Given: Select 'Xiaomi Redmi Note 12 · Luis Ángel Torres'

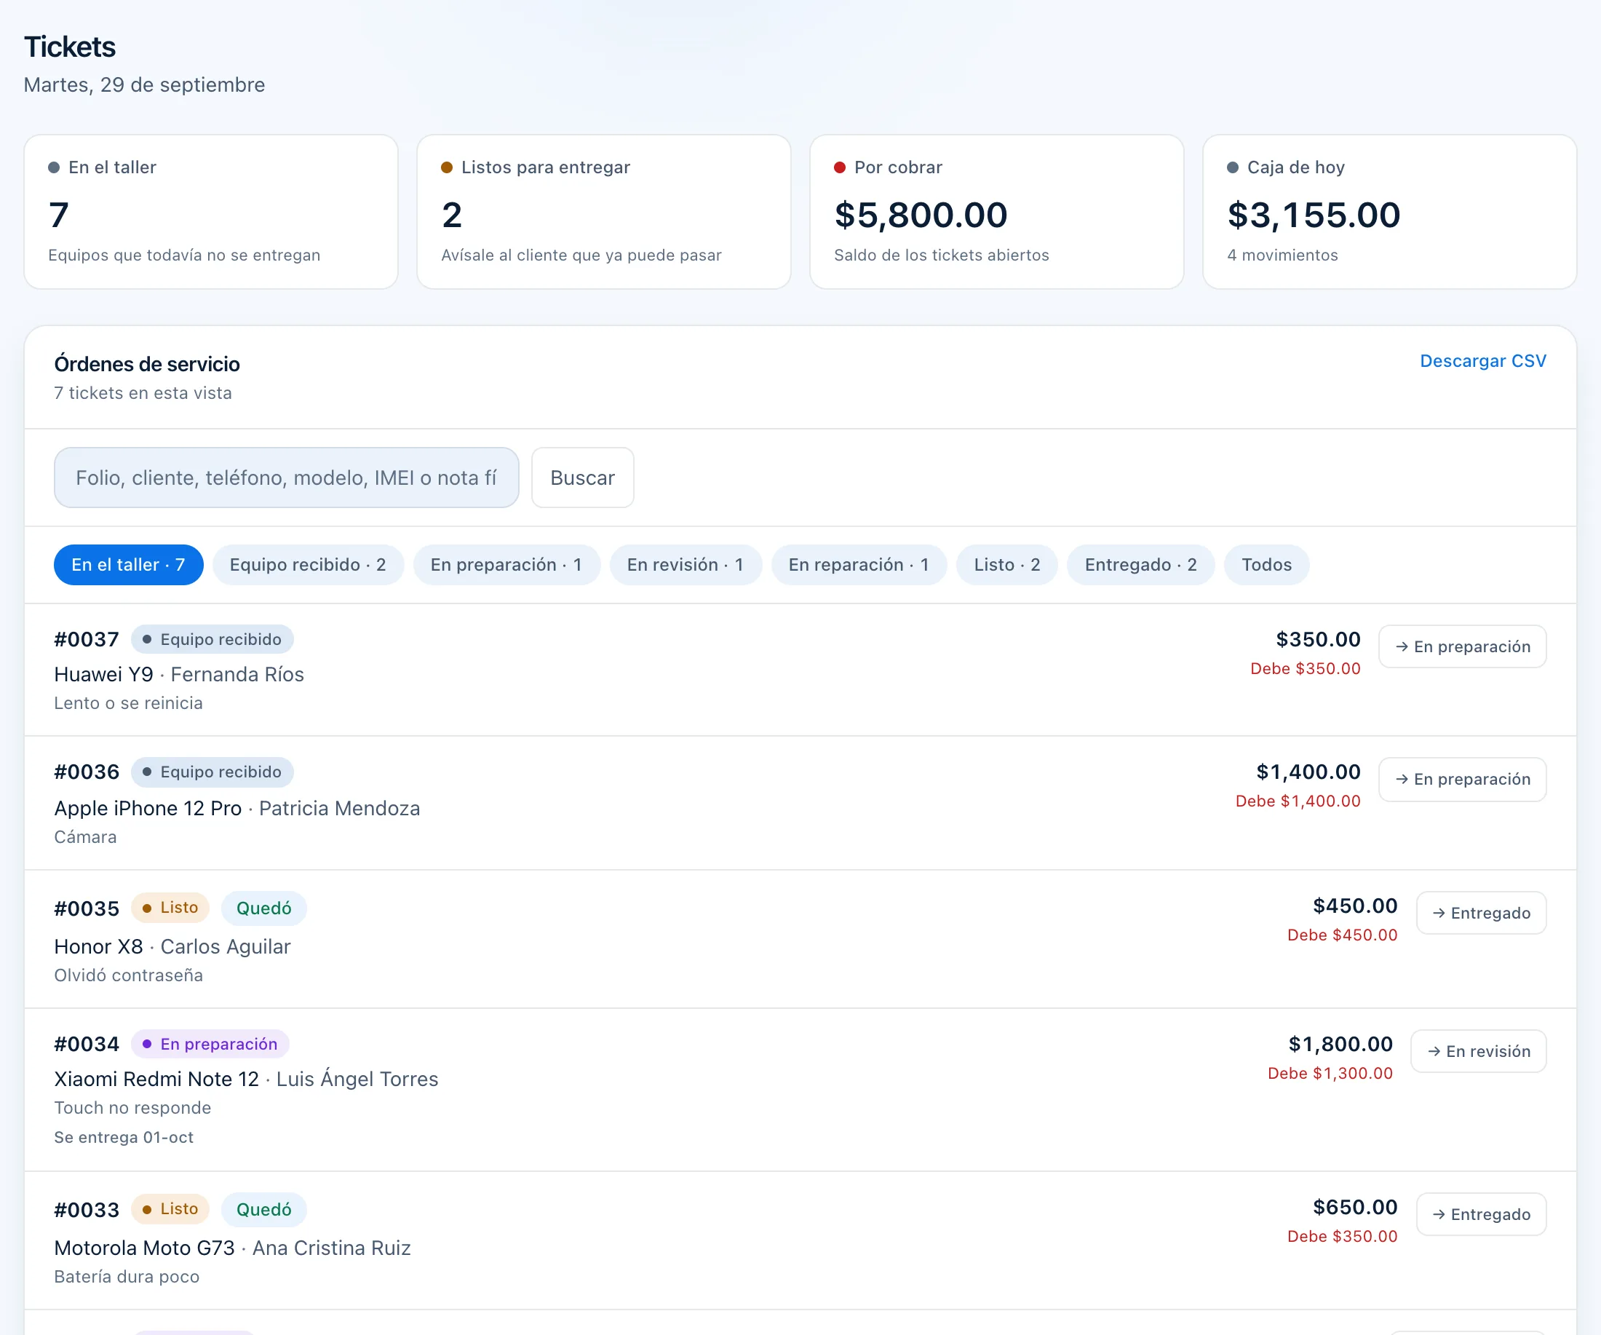Looking at the screenshot, I should [246, 1078].
